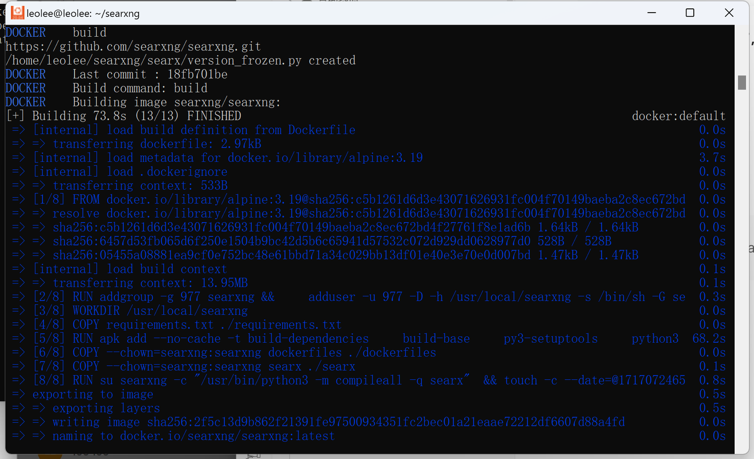
Task: Click the version_frozen.py file path
Action: pyautogui.click(x=154, y=61)
